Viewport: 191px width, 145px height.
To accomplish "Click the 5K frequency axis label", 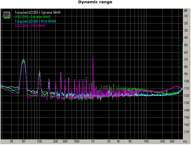I will click(x=130, y=141).
